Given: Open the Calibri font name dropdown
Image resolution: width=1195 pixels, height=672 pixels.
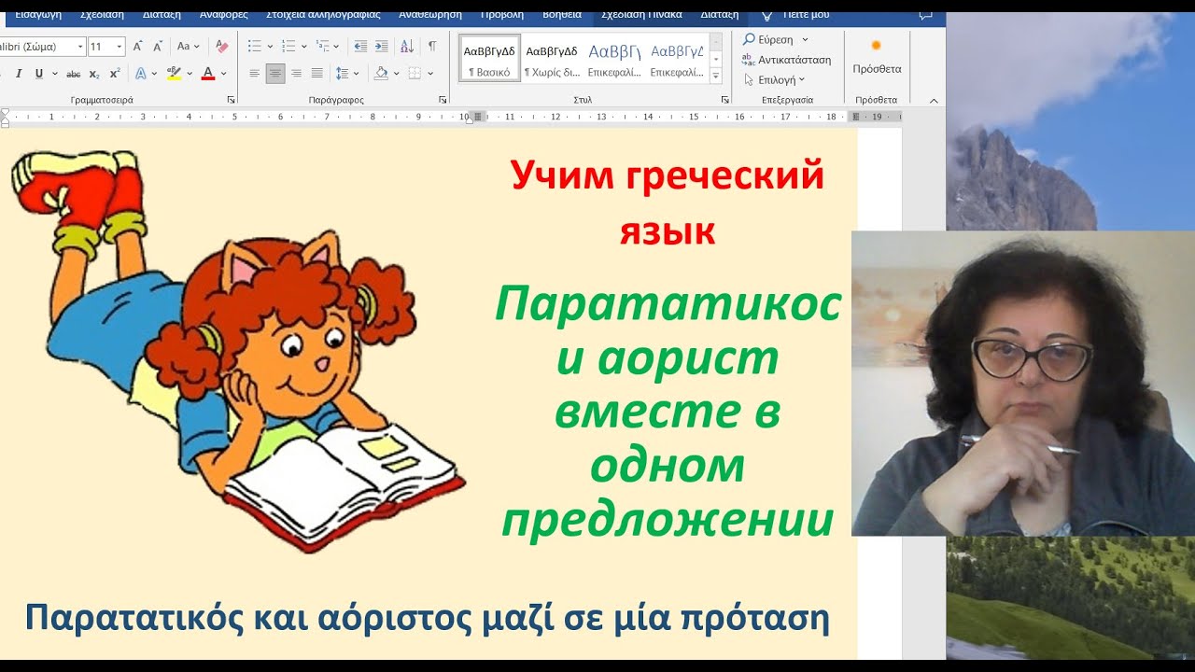Looking at the screenshot, I should click(80, 46).
